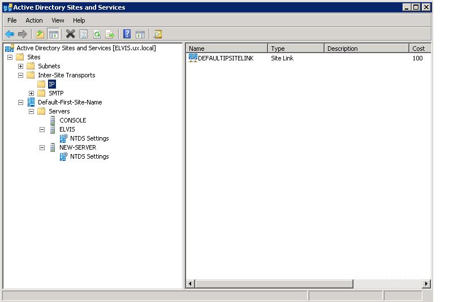Click the Refresh toolbar icon
This screenshot has width=475, height=302.
pyautogui.click(x=97, y=34)
